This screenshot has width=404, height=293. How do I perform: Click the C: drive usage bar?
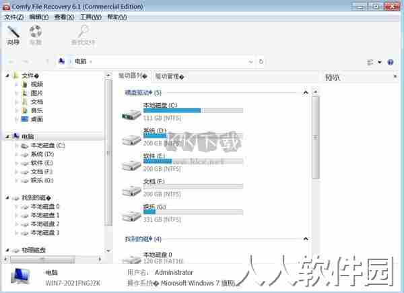(x=193, y=110)
